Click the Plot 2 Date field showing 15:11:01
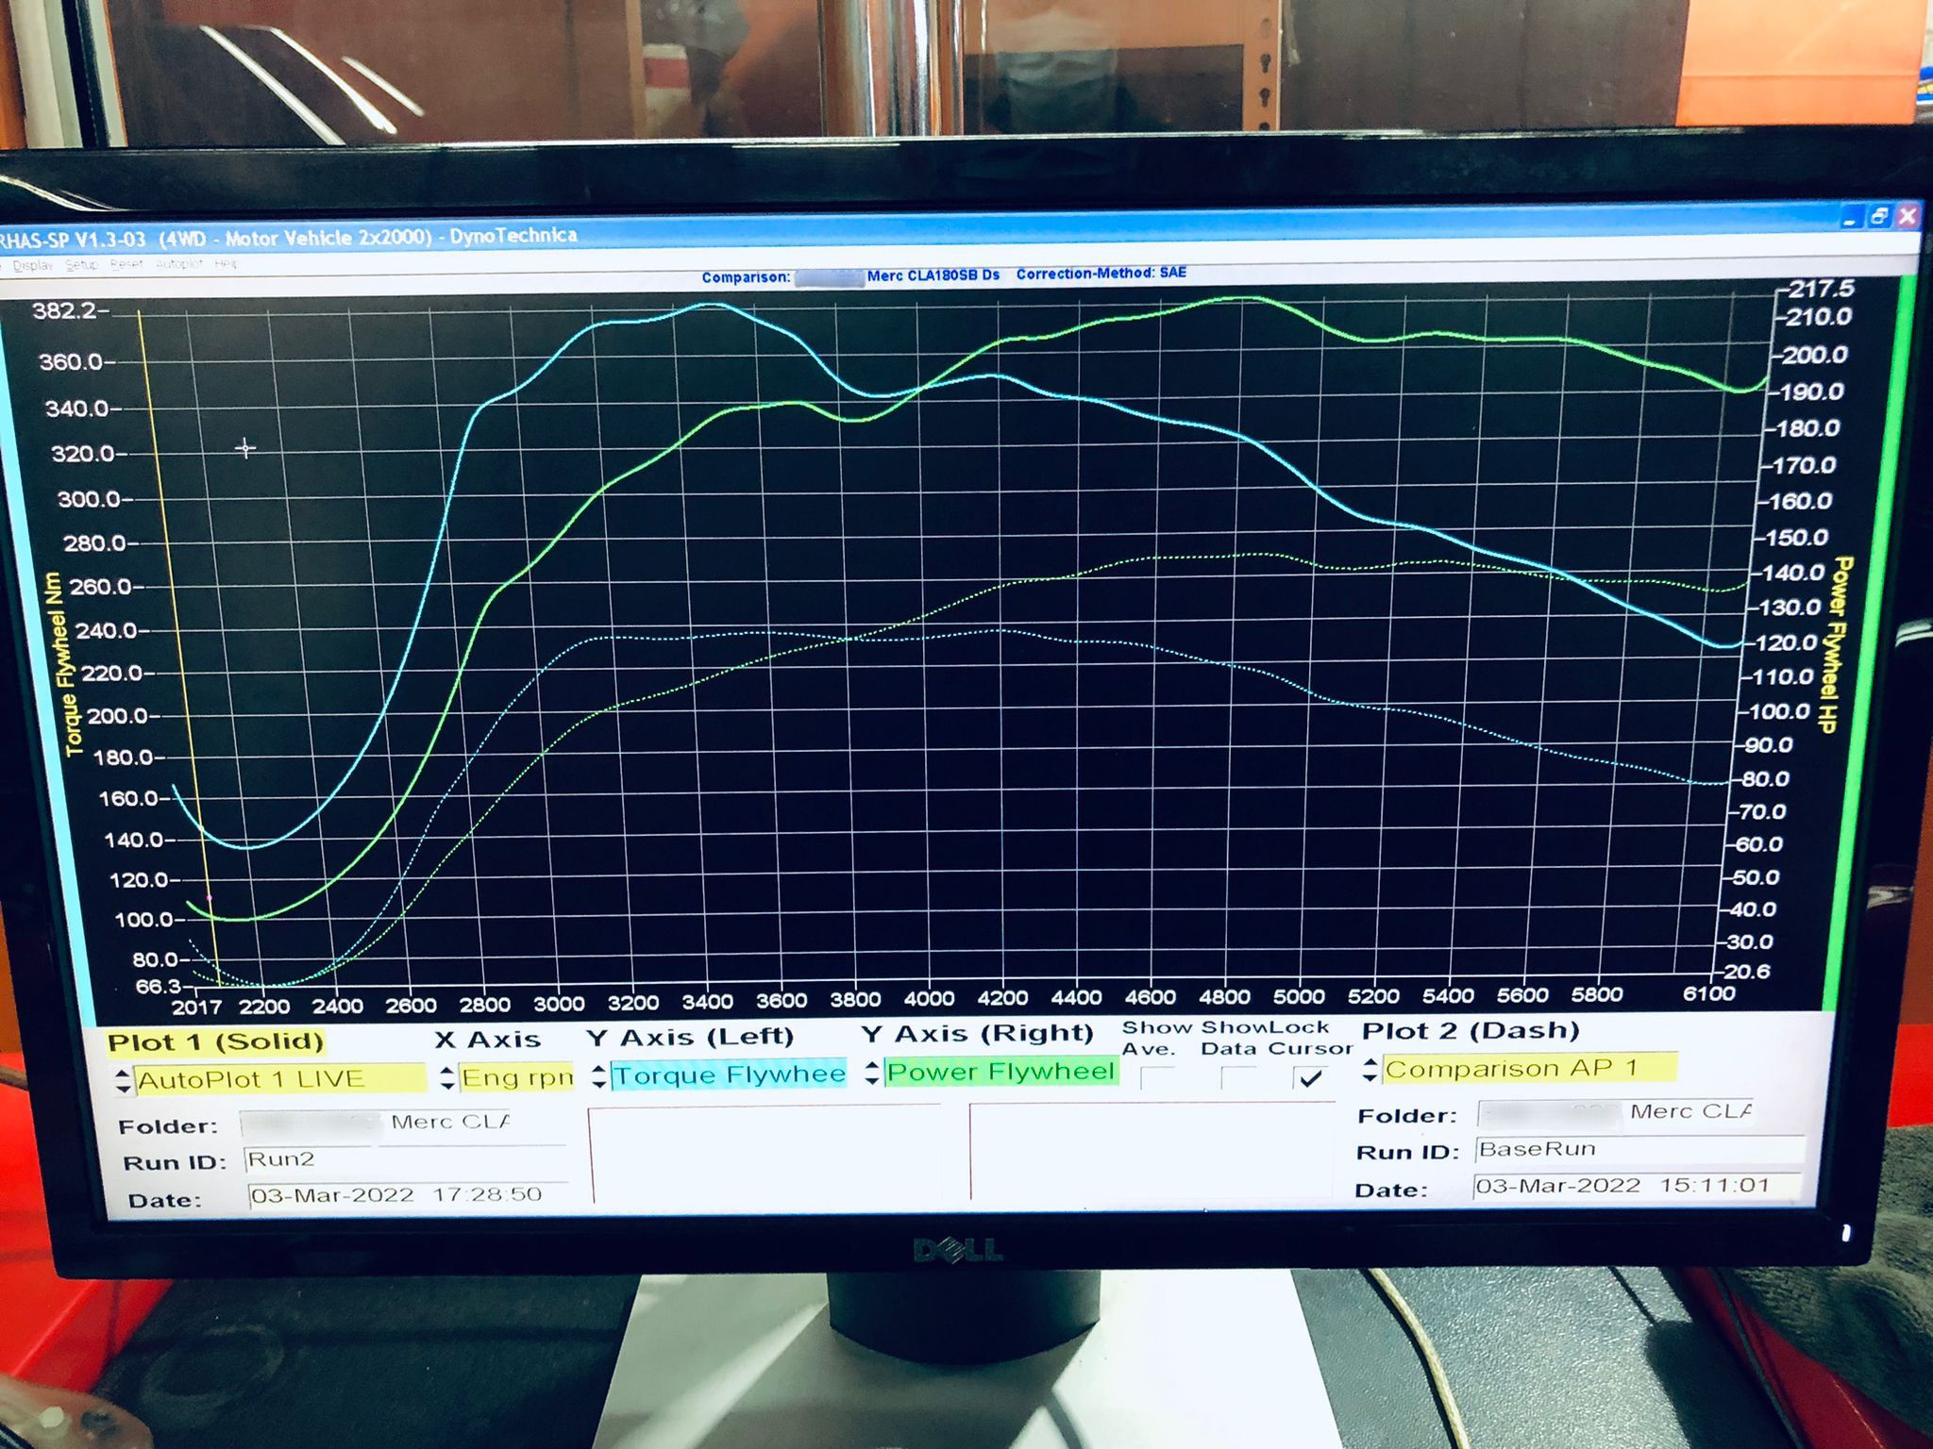The height and width of the screenshot is (1449, 1933). 1639,1186
